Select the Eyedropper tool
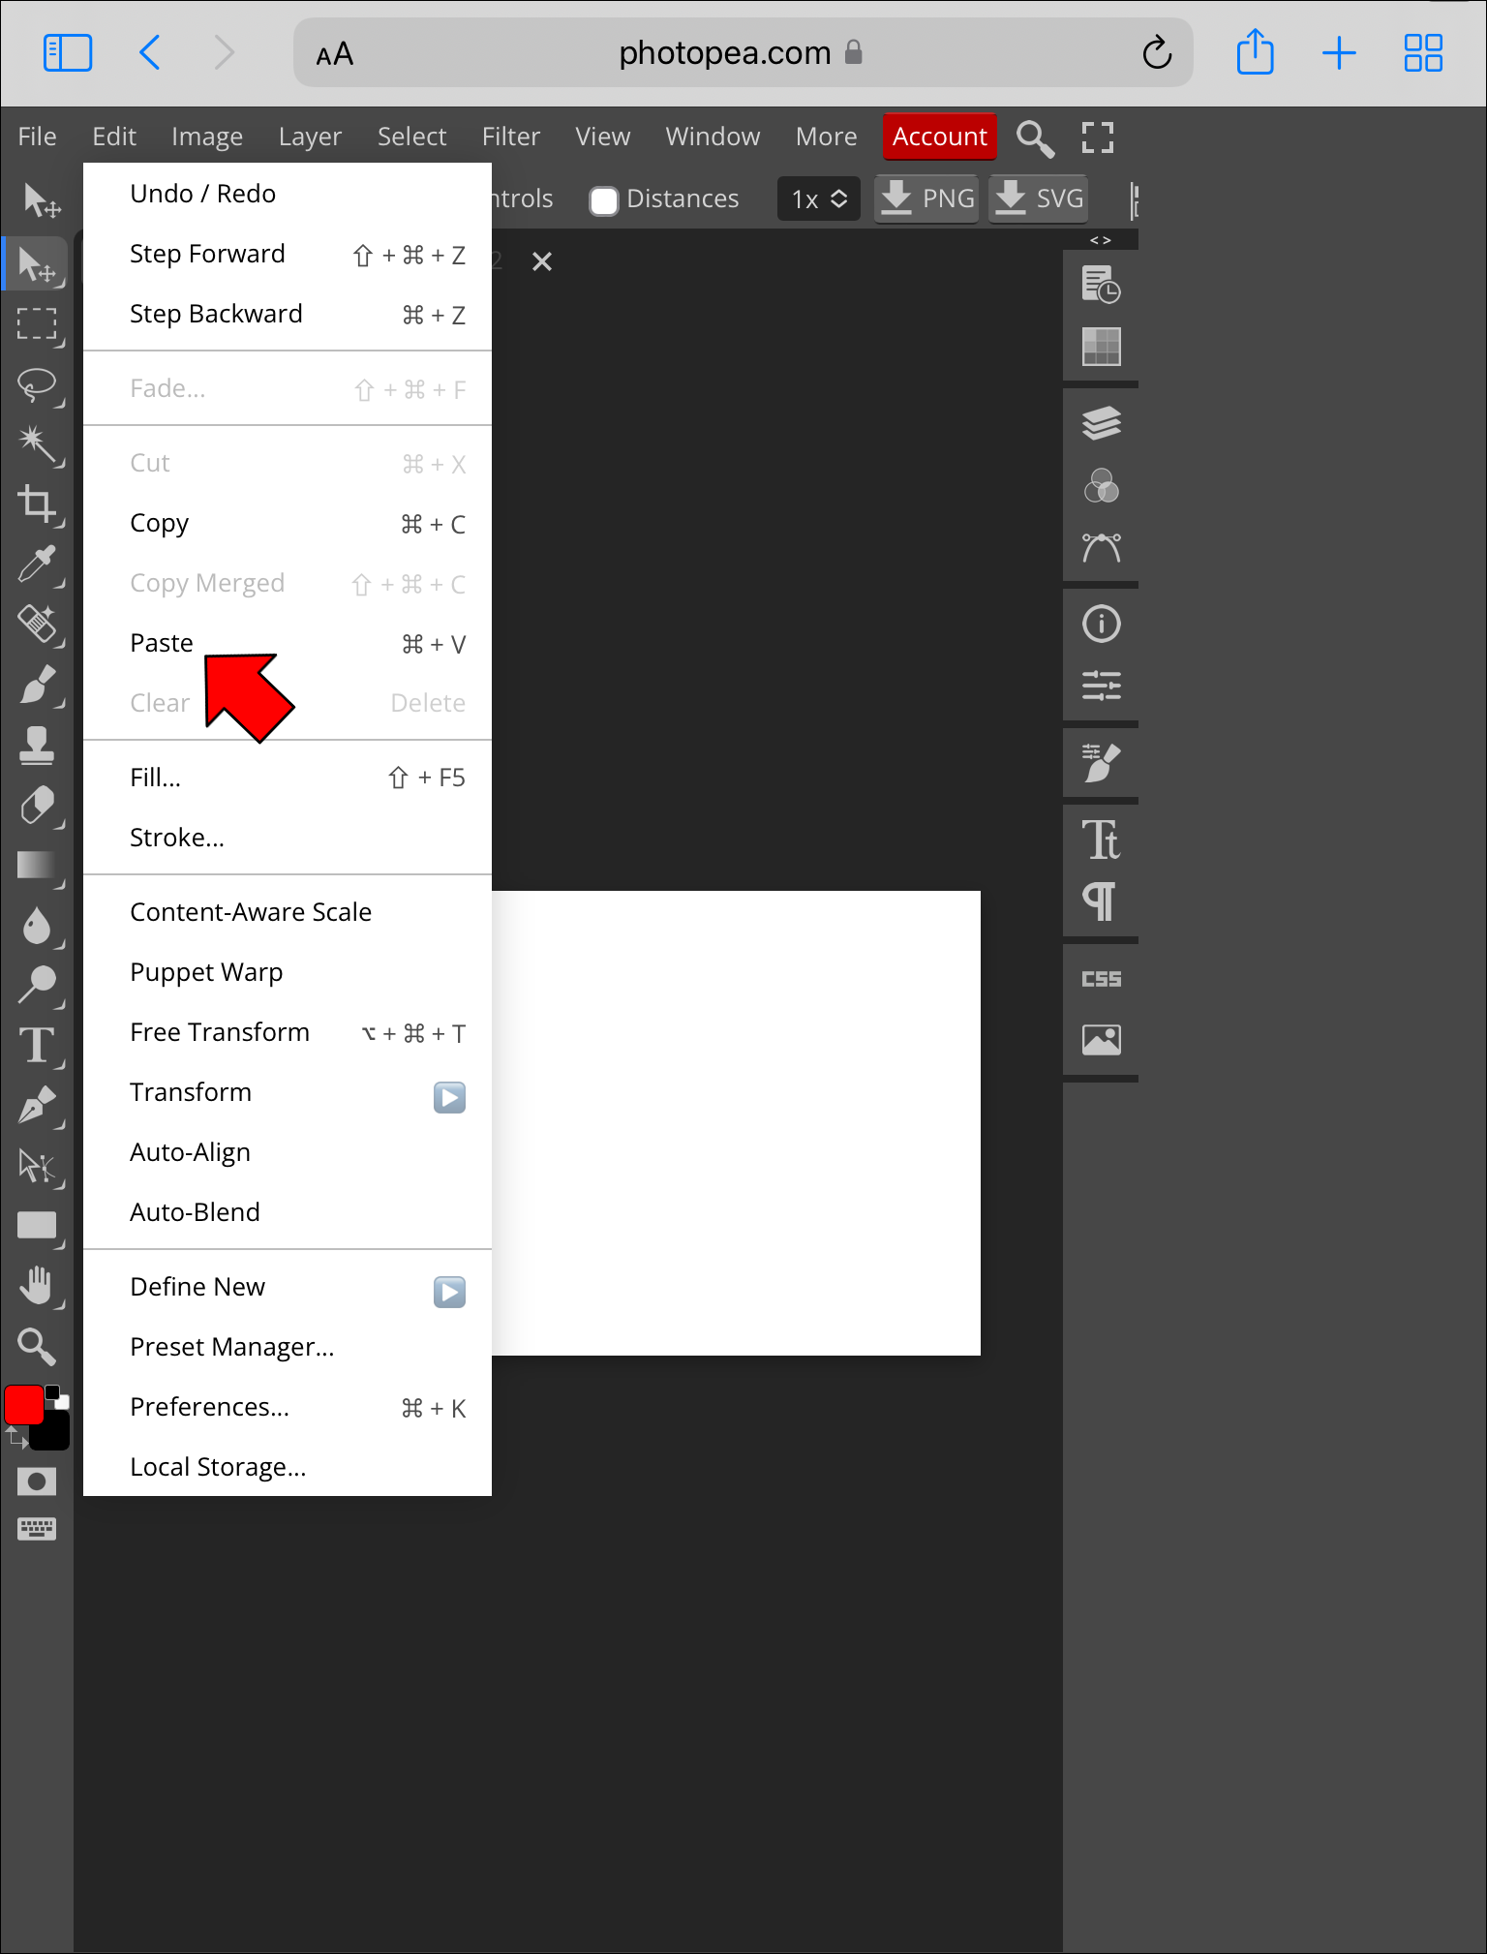The image size is (1487, 1954). [37, 565]
